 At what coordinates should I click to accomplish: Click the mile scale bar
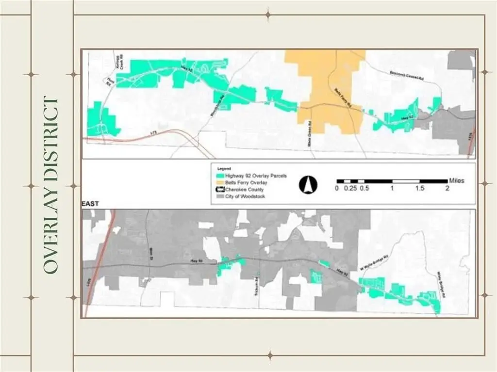click(x=392, y=181)
